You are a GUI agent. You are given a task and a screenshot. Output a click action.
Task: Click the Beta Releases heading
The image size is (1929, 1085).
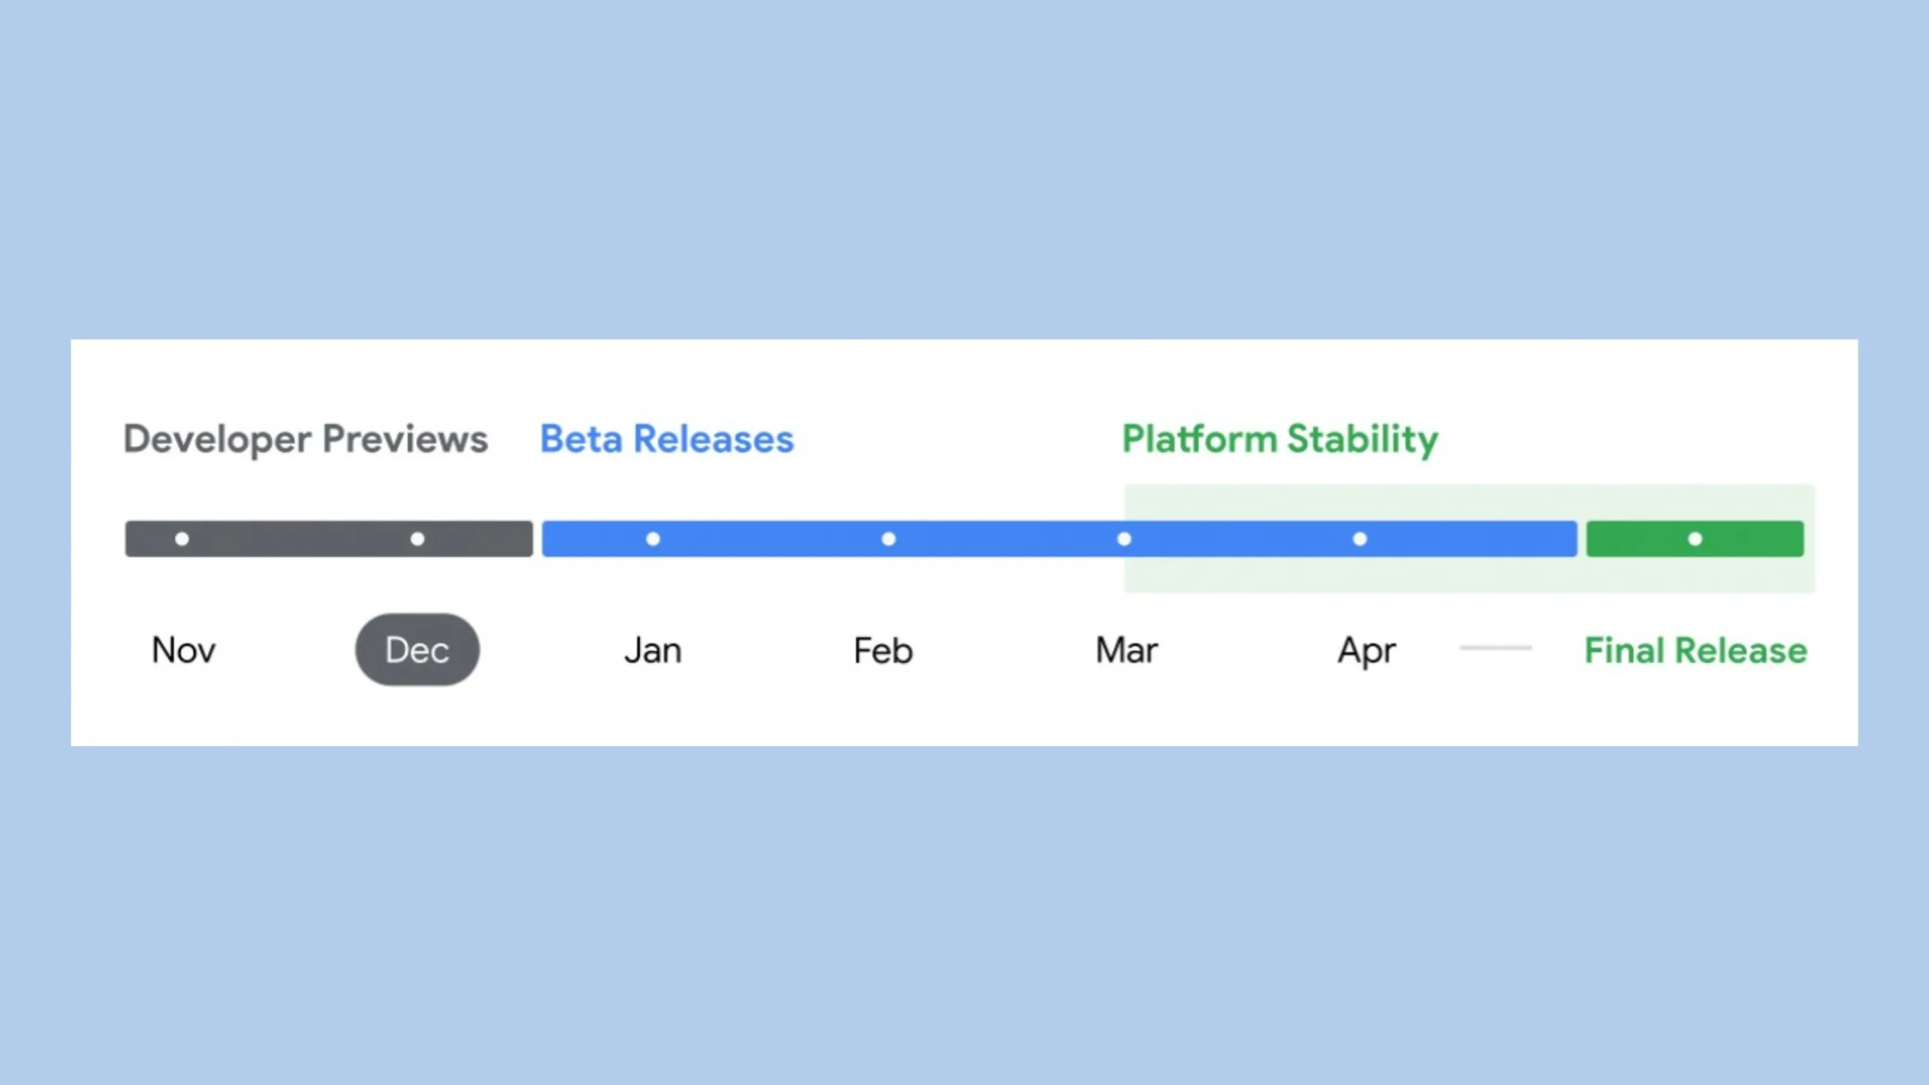pyautogui.click(x=667, y=439)
